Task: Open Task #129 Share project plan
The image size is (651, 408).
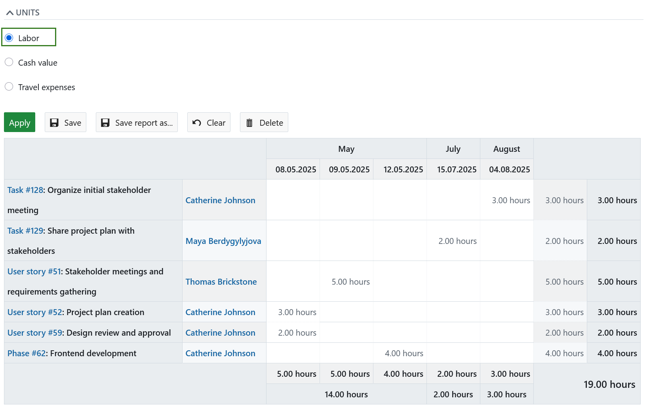Action: tap(25, 230)
